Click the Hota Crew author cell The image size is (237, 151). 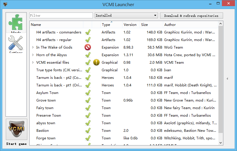190,55
